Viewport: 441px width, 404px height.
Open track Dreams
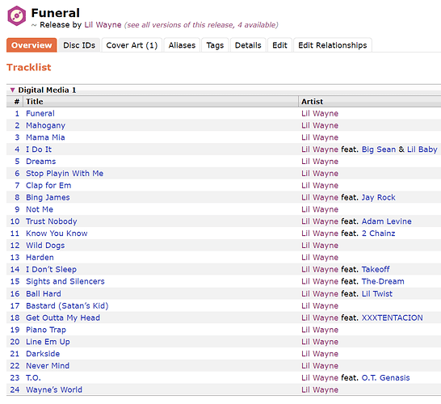point(40,162)
